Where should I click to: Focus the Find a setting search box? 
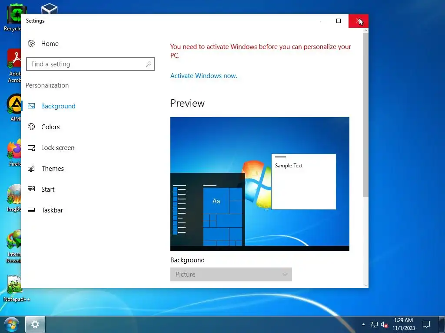click(90, 64)
